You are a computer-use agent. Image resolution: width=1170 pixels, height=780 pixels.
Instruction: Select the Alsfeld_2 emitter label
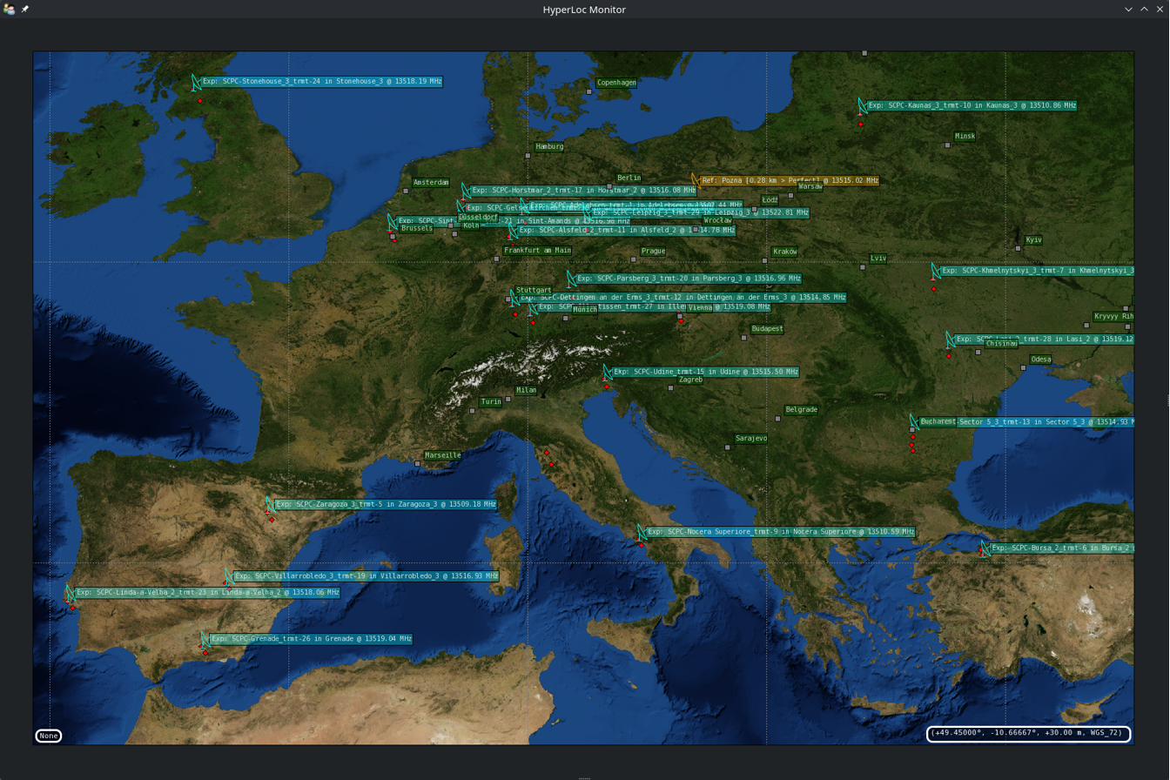tap(627, 231)
